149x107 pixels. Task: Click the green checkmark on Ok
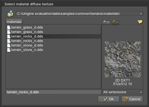pos(106,99)
